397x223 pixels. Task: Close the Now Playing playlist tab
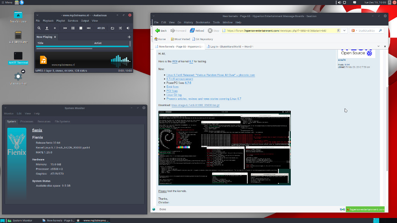pyautogui.click(x=55, y=37)
